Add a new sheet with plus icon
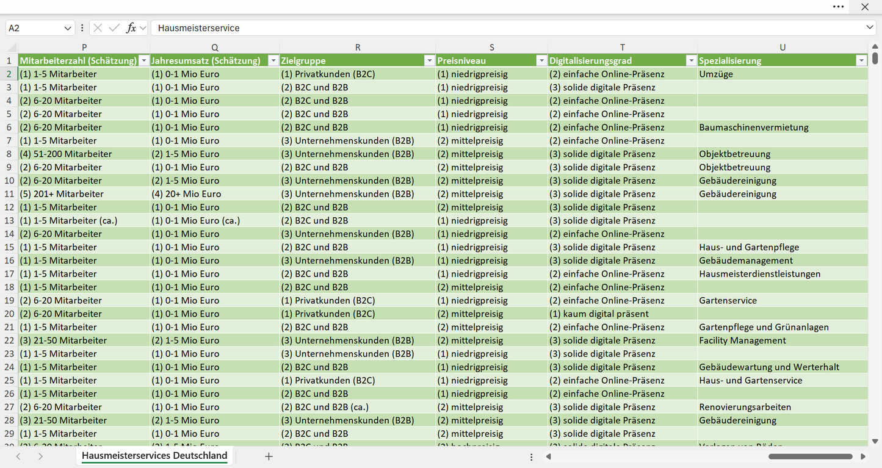Image resolution: width=882 pixels, height=468 pixels. click(x=269, y=456)
